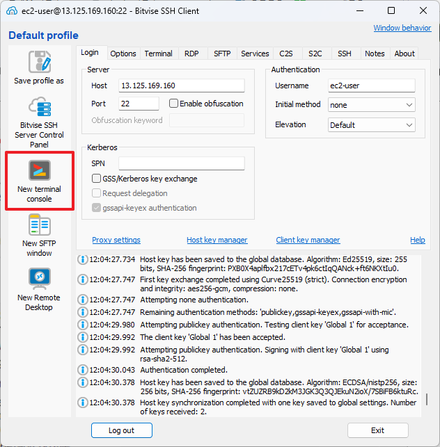
Task: Open Proxy settings link
Action: (x=116, y=240)
